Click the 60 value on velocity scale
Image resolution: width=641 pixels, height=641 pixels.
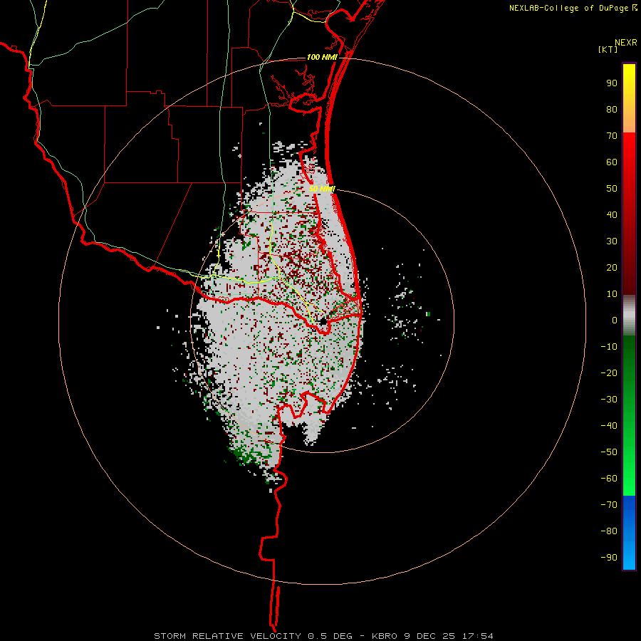(x=612, y=162)
